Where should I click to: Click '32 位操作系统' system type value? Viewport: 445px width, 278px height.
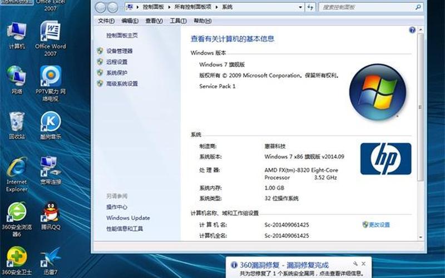tap(281, 198)
